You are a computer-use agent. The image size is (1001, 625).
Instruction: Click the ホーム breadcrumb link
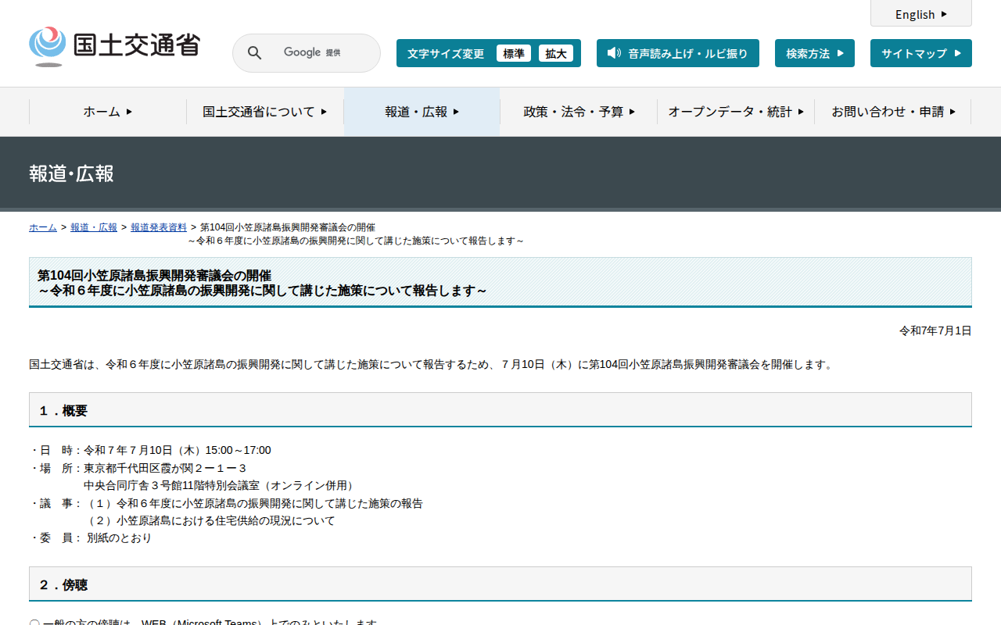[x=42, y=227]
